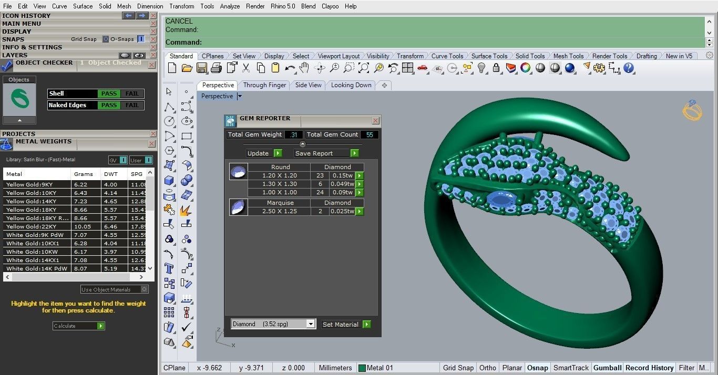Select the Polygon tool in sidebar
Viewport: 718px width, 375px height.
pos(169,151)
